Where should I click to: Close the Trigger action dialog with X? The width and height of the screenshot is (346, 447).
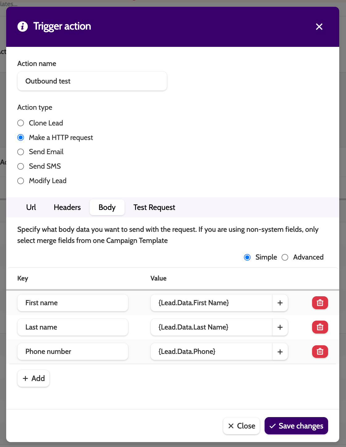click(319, 27)
